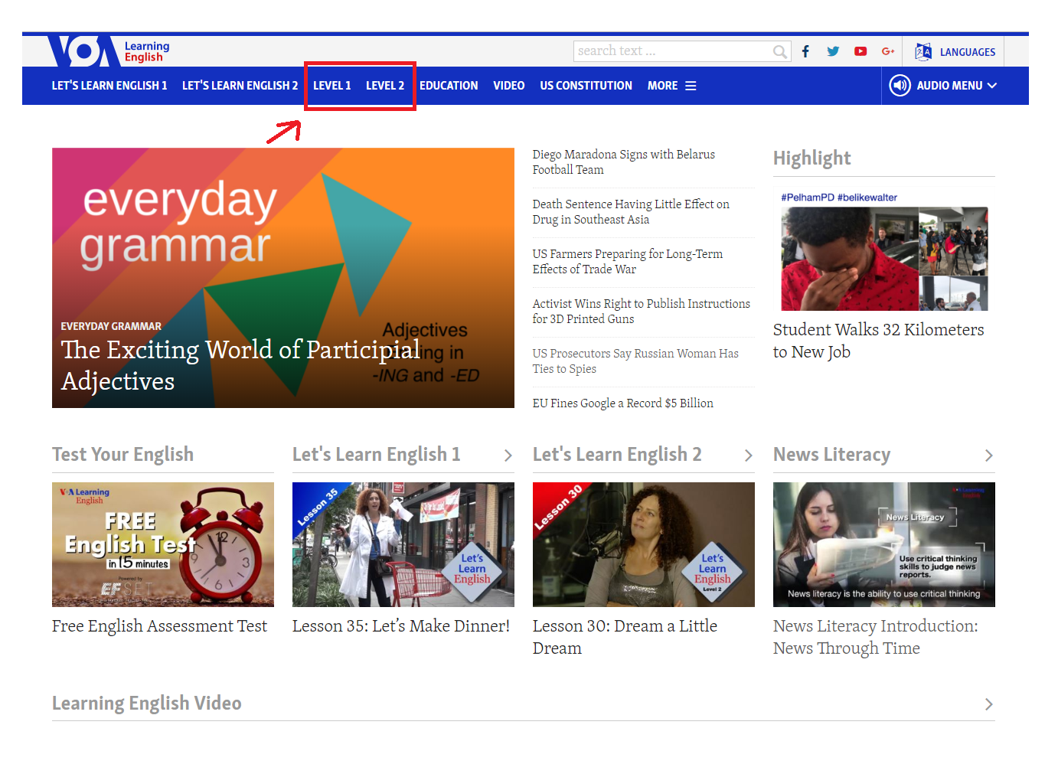Open the Free English Test clock thumbnail

[x=163, y=544]
